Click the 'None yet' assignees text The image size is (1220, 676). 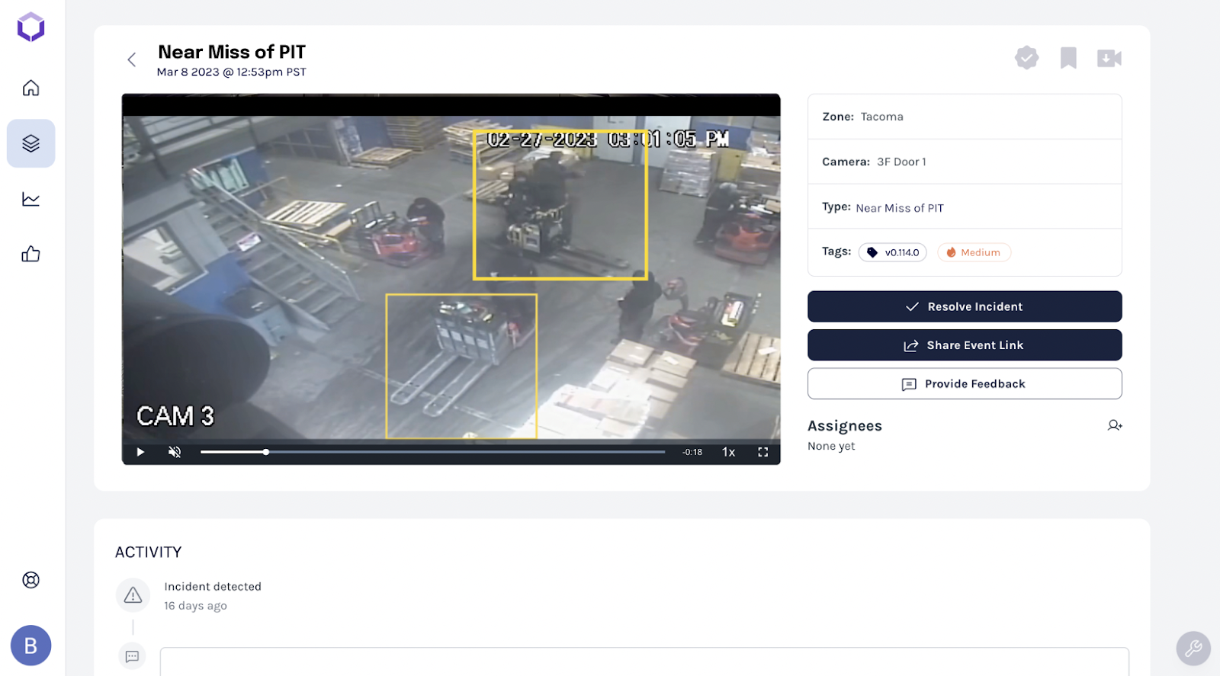831,446
